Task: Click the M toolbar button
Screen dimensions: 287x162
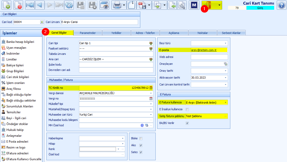Action: click(194, 5)
